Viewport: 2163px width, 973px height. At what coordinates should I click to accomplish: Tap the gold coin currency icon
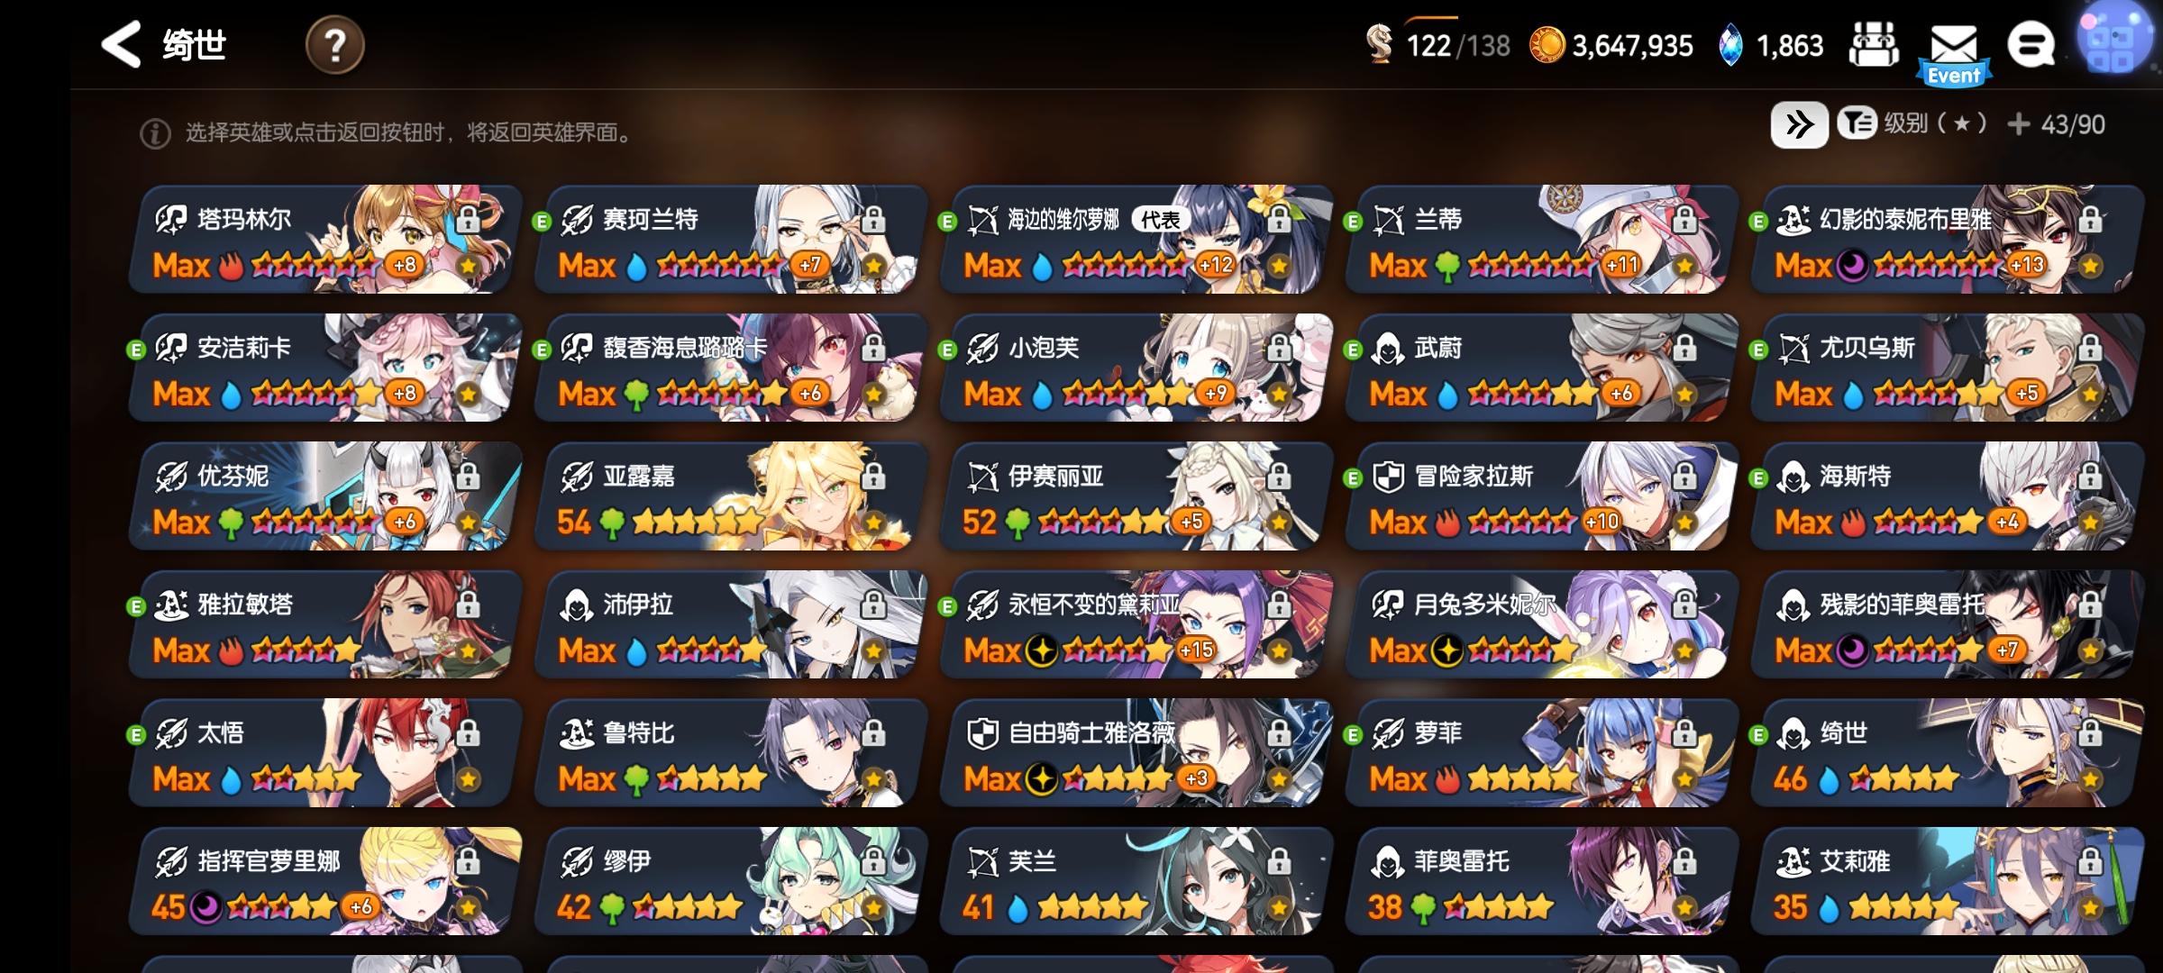point(1547,45)
